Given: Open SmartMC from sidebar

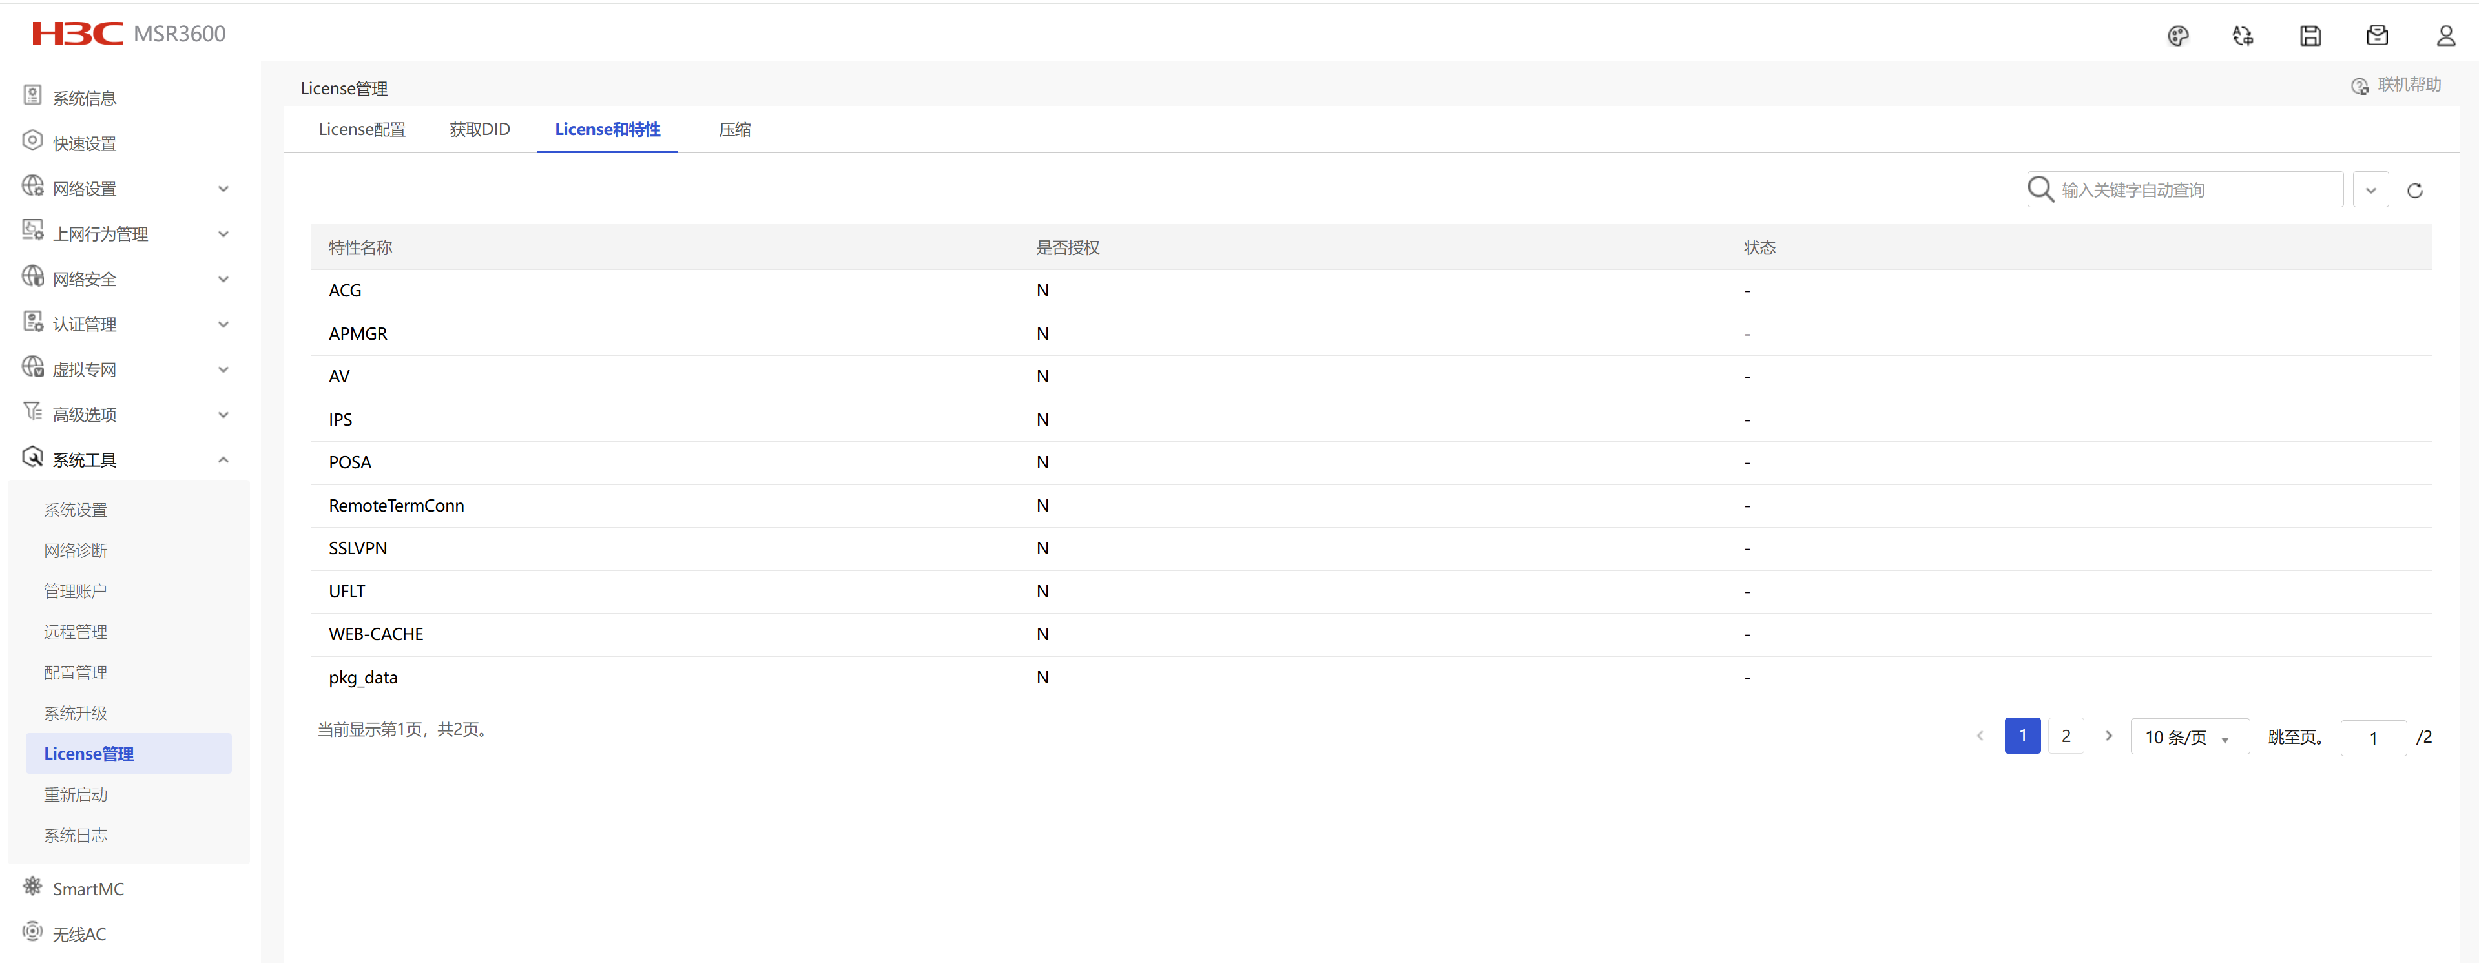Looking at the screenshot, I should click(x=88, y=889).
